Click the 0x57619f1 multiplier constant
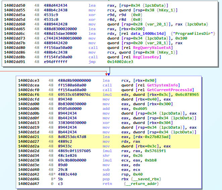The image size is (222, 190). click(155, 151)
